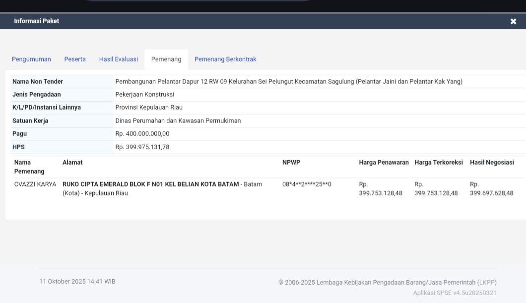Click the Ruko Cipta Emerald address text
The height and width of the screenshot is (303, 526).
coord(151,184)
